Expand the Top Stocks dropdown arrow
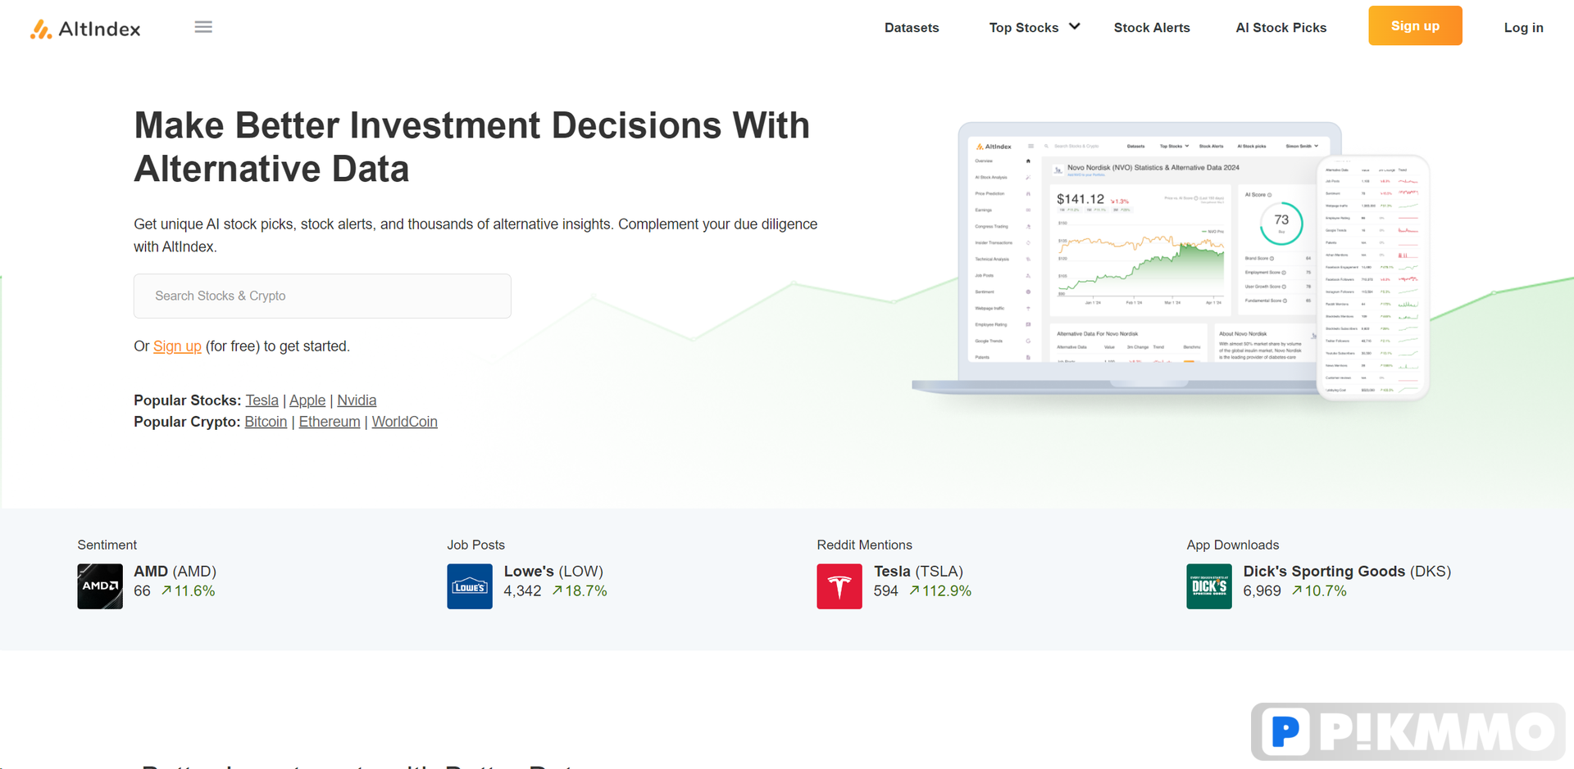Viewport: 1574px width, 769px height. point(1075,26)
